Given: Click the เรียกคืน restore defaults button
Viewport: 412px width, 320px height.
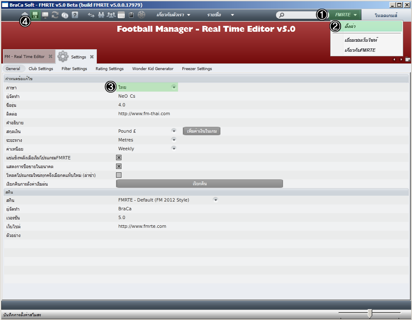Looking at the screenshot, I should tap(200, 184).
